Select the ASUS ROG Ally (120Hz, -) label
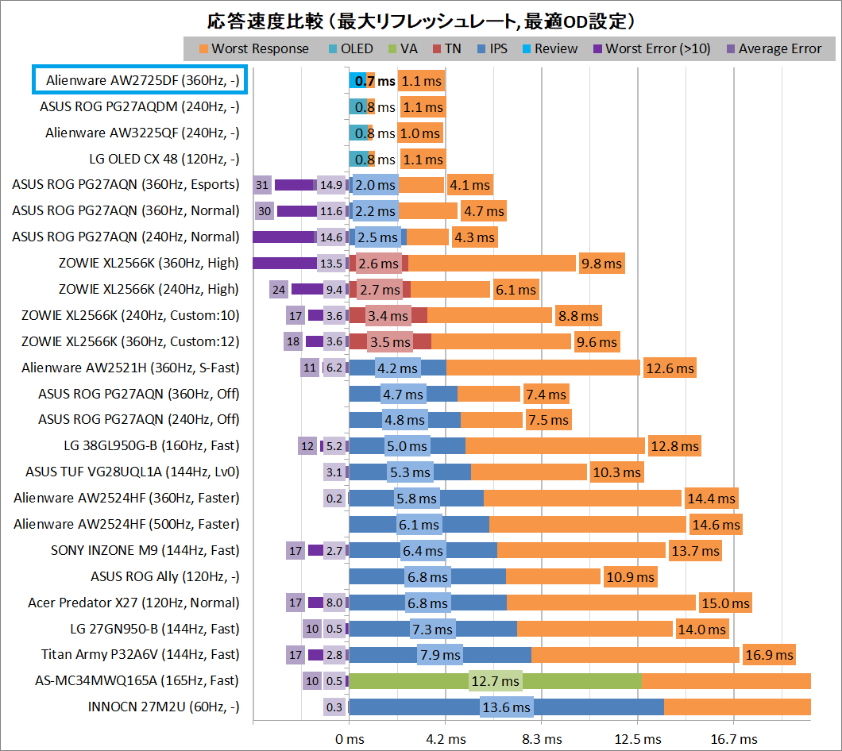842x751 pixels. pyautogui.click(x=165, y=576)
